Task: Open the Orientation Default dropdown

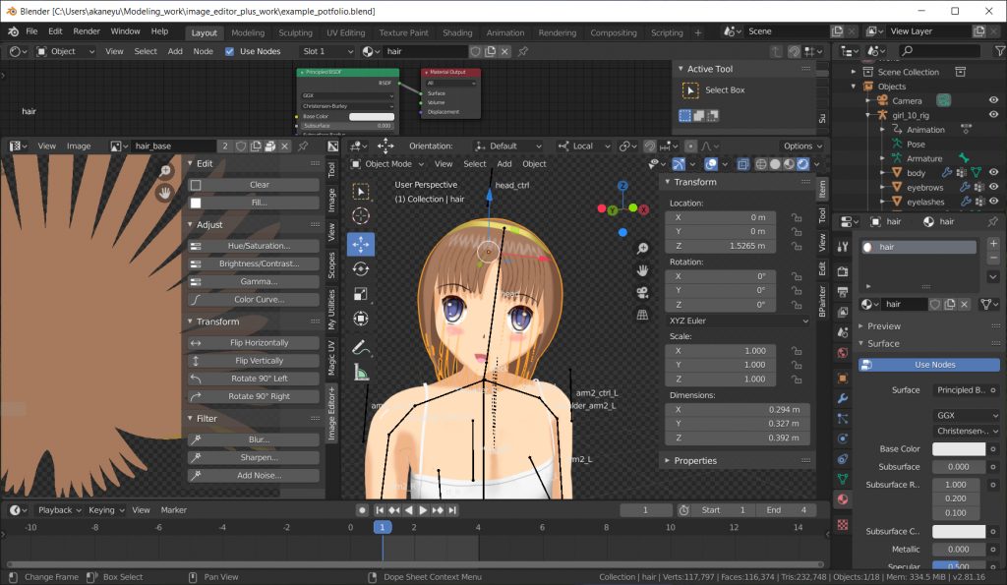Action: coord(508,146)
